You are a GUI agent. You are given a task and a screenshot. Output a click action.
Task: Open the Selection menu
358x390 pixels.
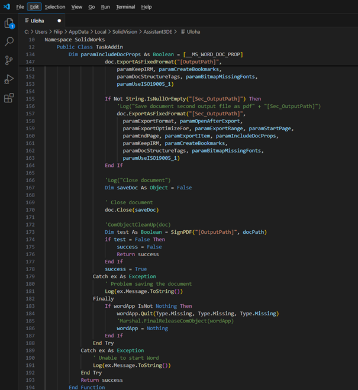(x=55, y=7)
